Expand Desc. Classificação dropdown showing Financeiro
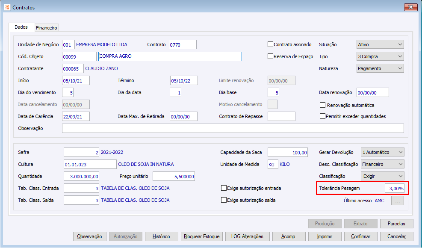The width and height of the screenshot is (422, 248). (382, 164)
